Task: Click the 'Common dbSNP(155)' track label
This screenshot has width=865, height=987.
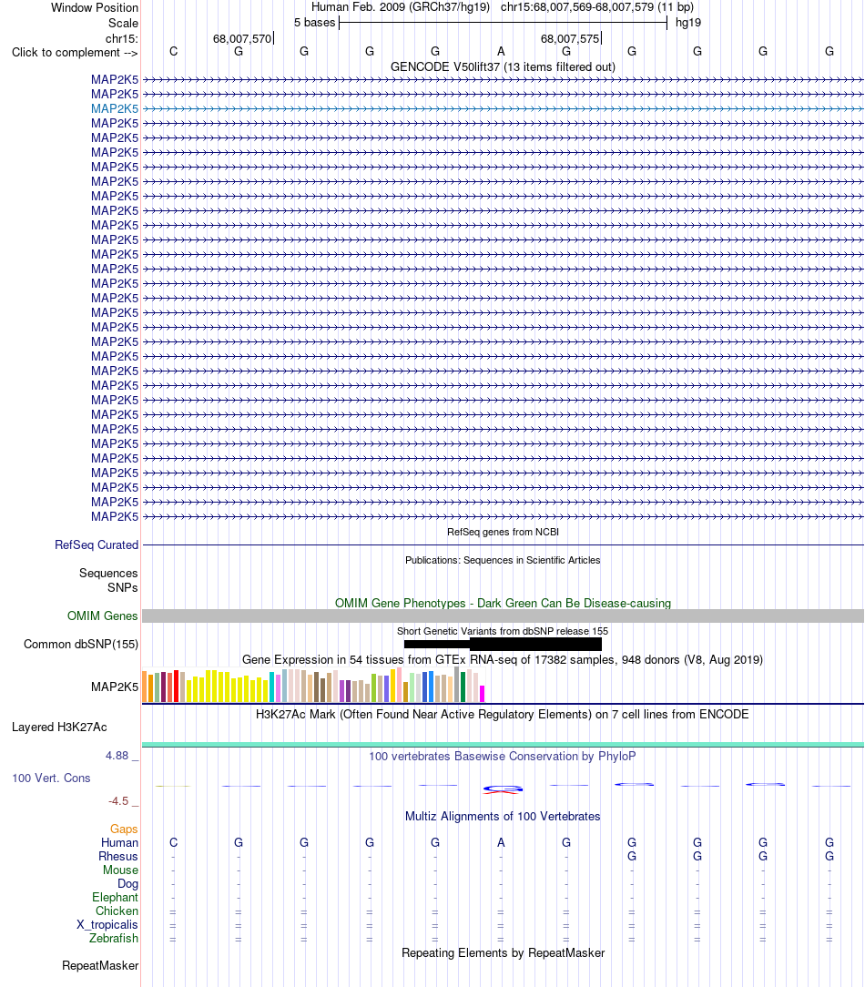Action: coord(81,645)
